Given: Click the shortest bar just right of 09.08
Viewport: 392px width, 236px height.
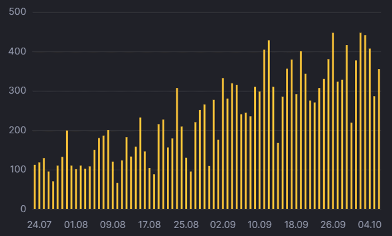Looking at the screenshot, I should pos(118,196).
